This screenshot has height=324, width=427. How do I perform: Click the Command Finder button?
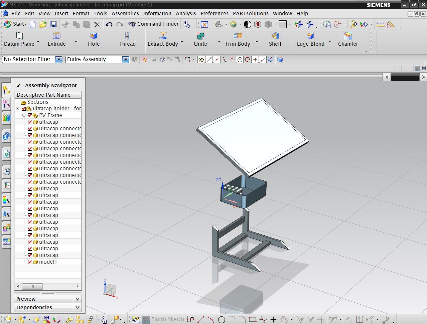pos(154,24)
